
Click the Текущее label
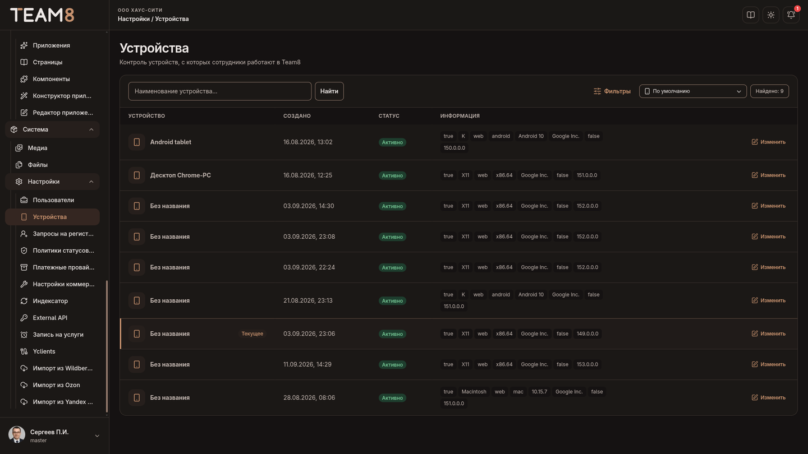[252, 334]
